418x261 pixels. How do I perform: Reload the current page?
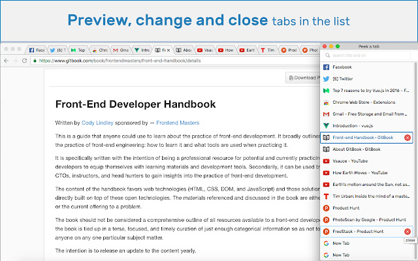[x=24, y=61]
